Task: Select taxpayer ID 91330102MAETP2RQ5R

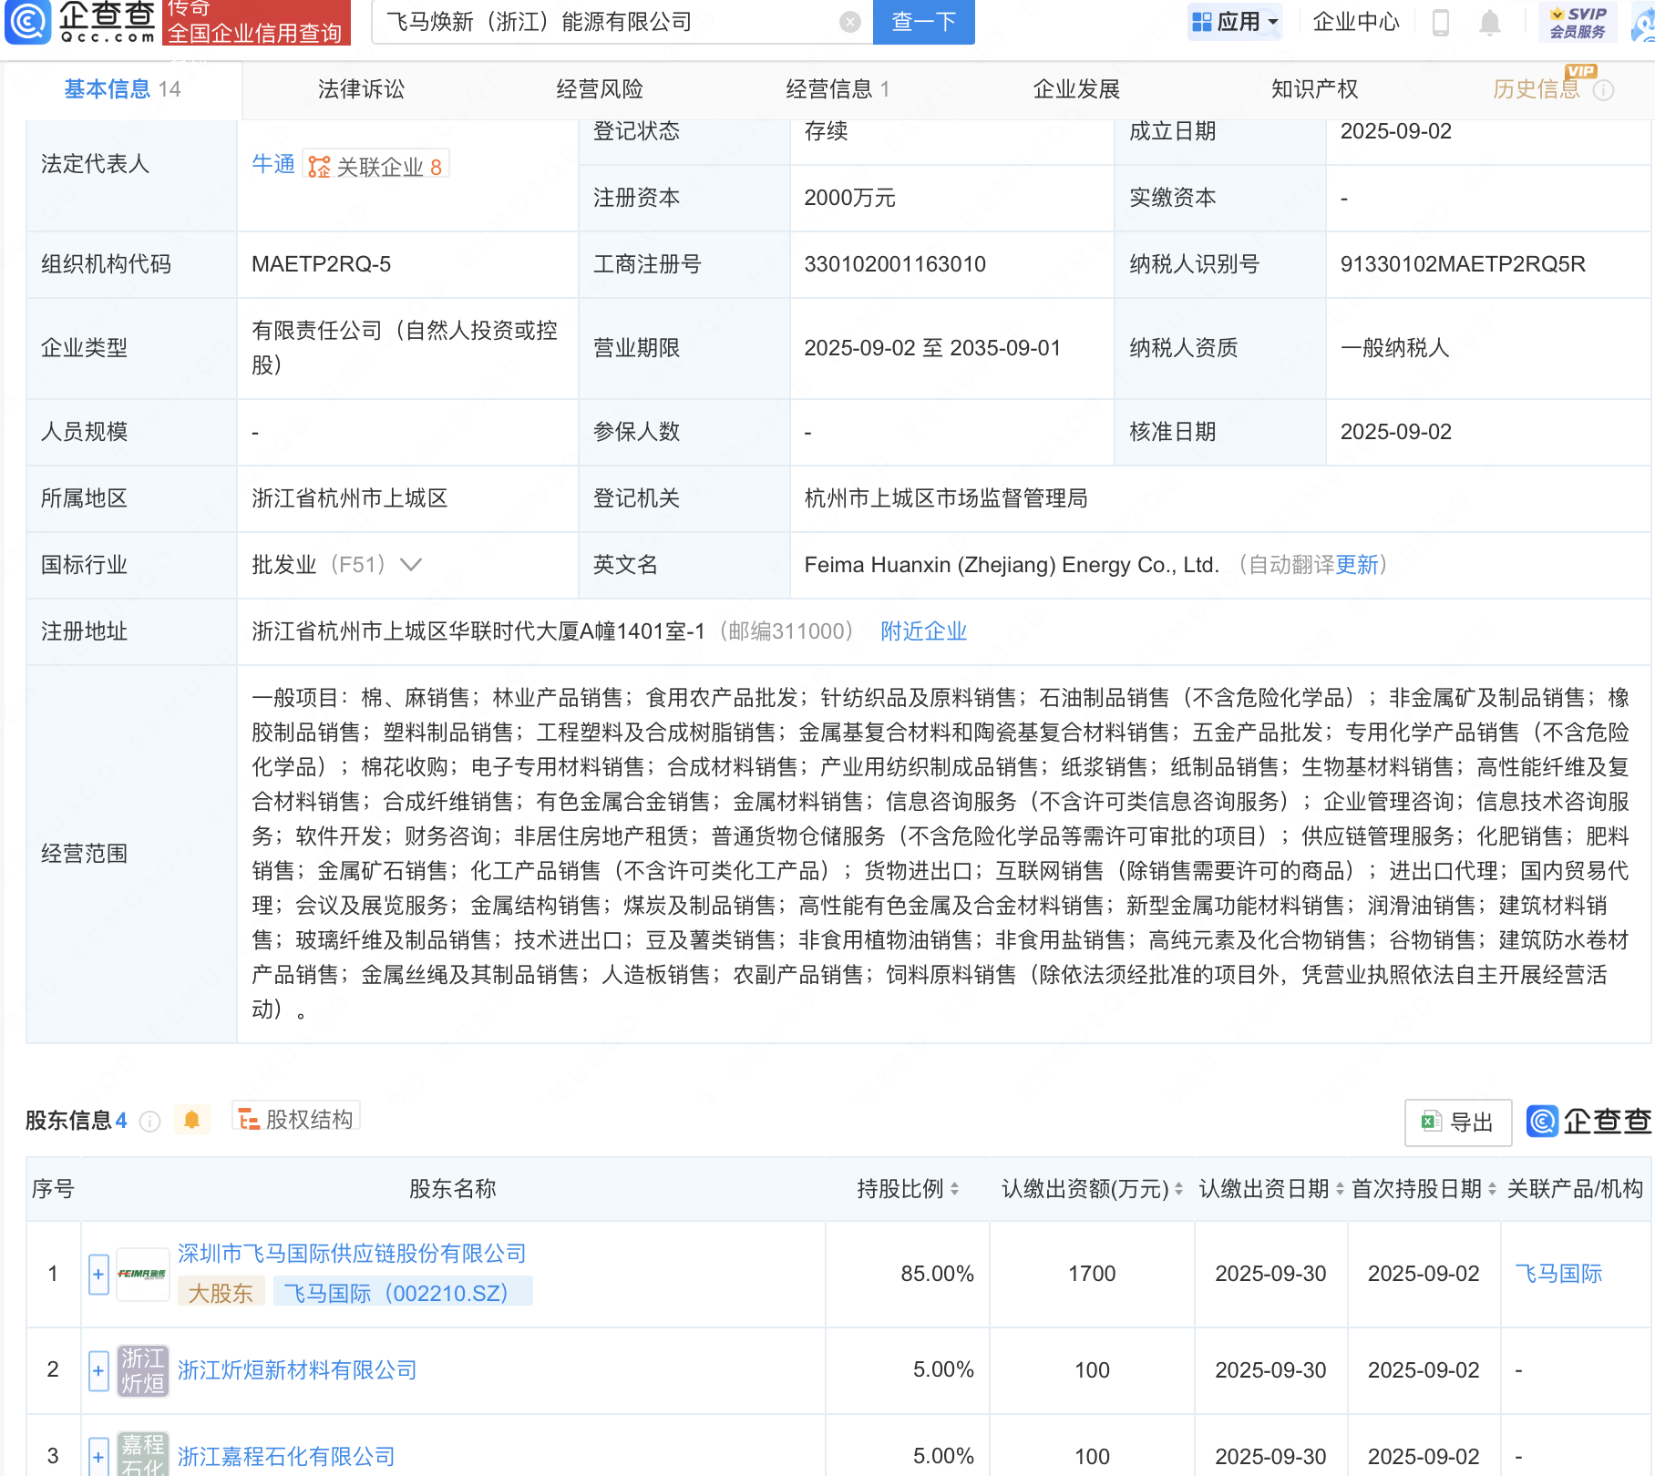Action: pos(1463,264)
